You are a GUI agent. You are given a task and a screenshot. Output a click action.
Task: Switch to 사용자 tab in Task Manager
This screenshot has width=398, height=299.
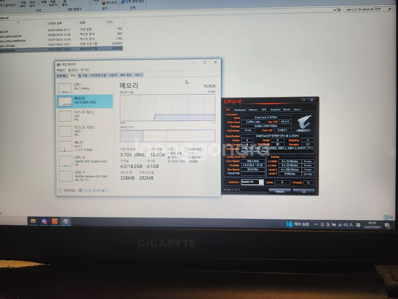[113, 75]
